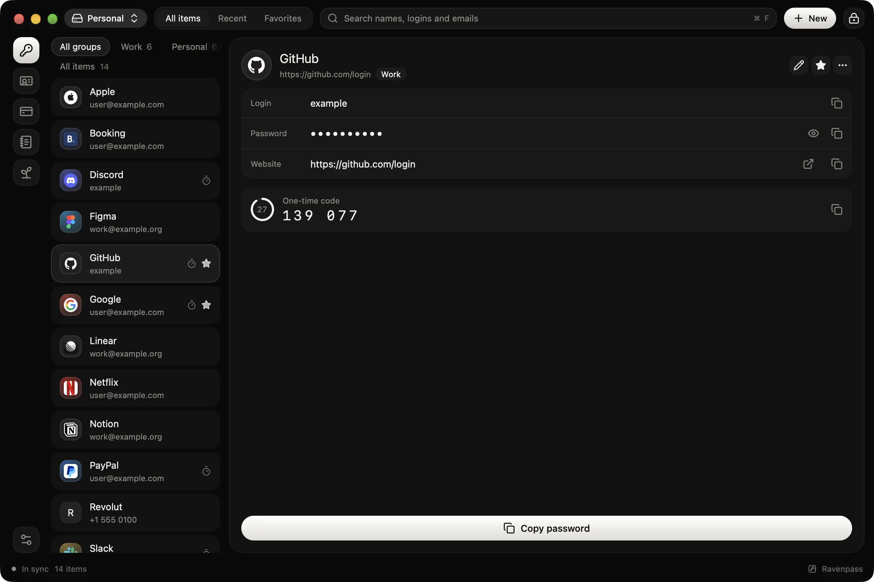
Task: Open the Identities card section in sidebar
Action: tap(26, 81)
